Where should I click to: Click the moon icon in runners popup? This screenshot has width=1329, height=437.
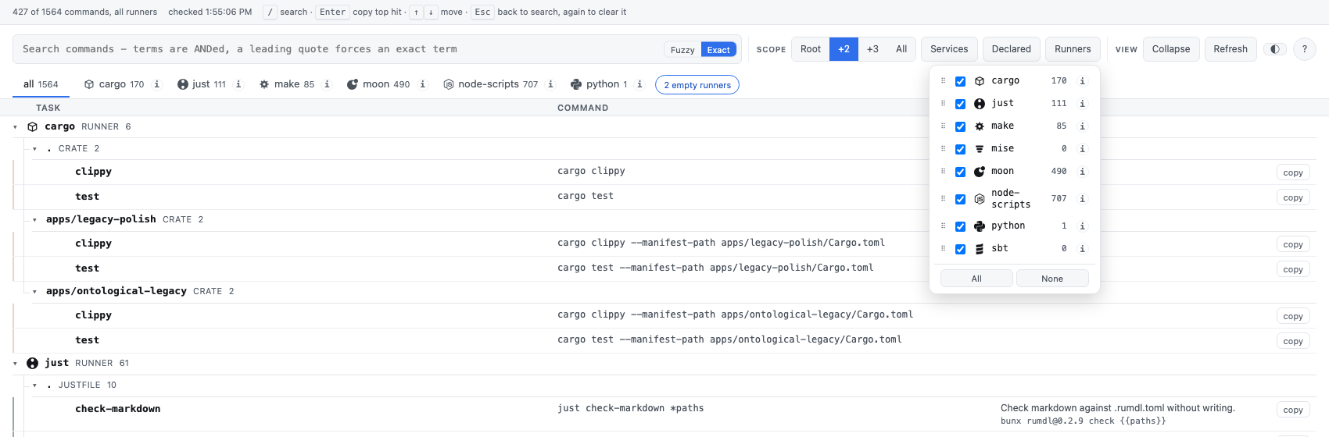(x=980, y=172)
